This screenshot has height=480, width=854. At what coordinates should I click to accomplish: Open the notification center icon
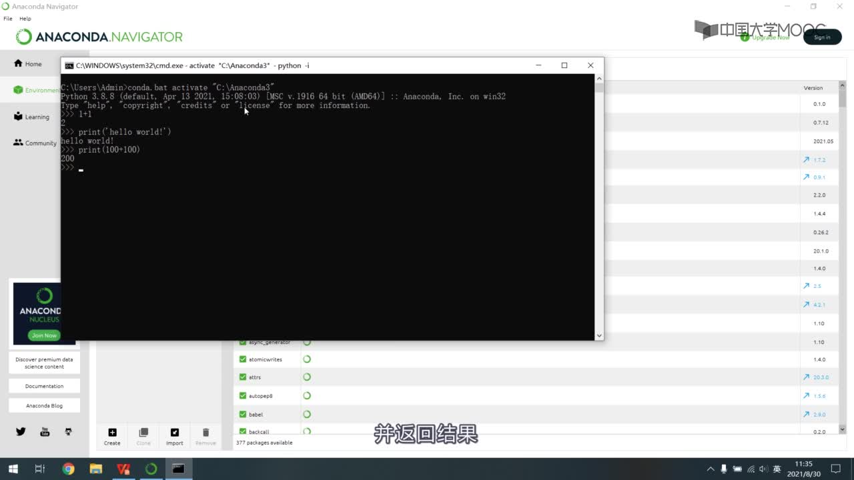tap(835, 469)
